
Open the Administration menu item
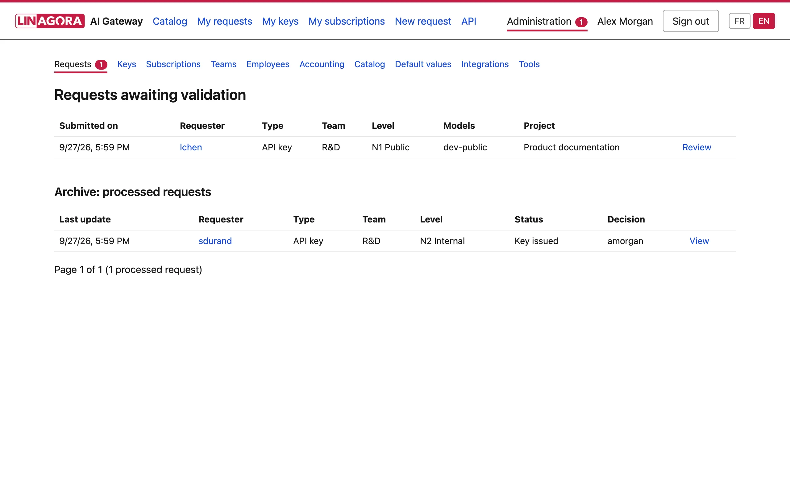[547, 22]
